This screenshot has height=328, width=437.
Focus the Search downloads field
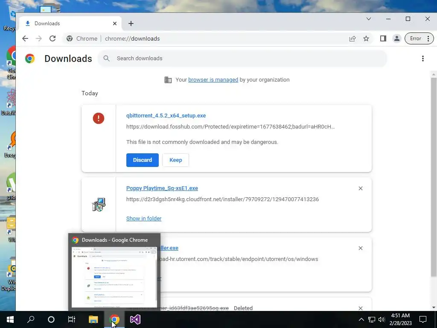click(242, 58)
